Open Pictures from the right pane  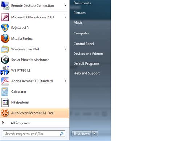79,13
